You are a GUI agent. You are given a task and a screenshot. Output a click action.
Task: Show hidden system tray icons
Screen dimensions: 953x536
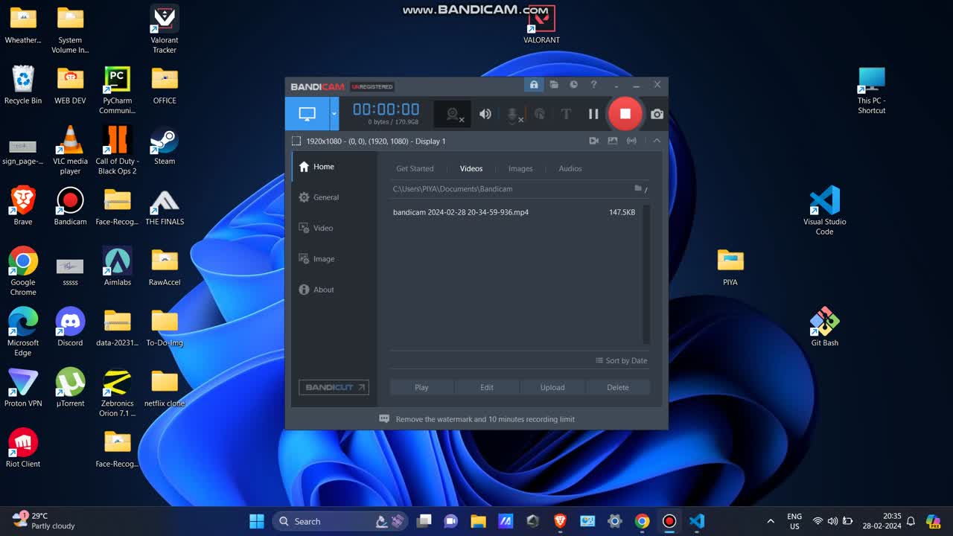pyautogui.click(x=771, y=521)
